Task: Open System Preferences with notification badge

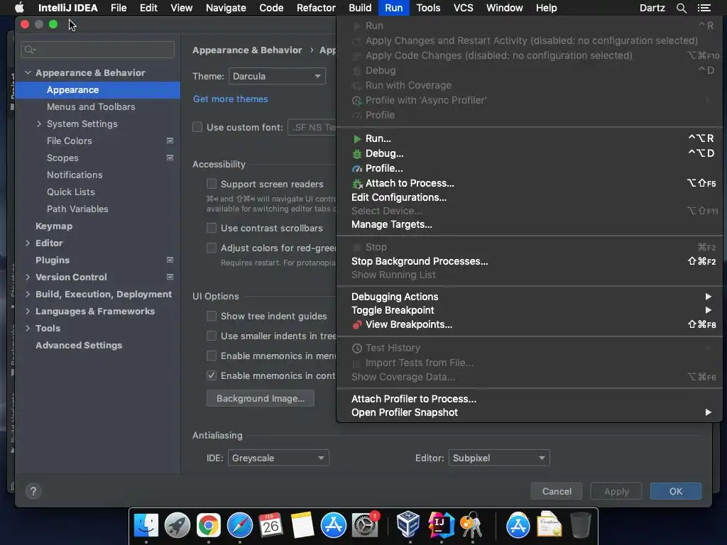Action: click(365, 526)
